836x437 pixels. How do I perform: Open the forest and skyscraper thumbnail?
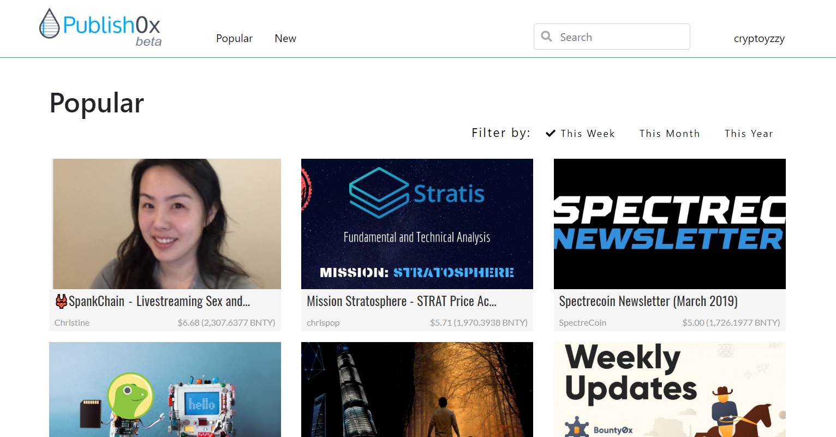pyautogui.click(x=417, y=390)
